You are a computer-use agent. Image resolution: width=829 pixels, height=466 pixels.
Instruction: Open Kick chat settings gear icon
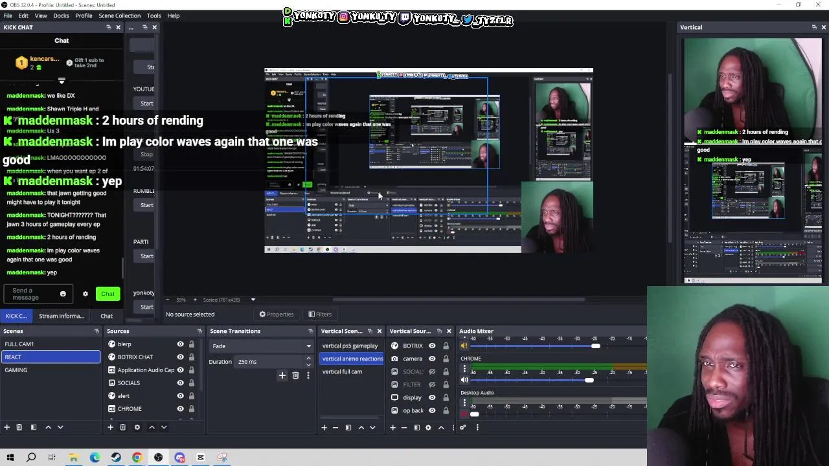click(x=85, y=294)
